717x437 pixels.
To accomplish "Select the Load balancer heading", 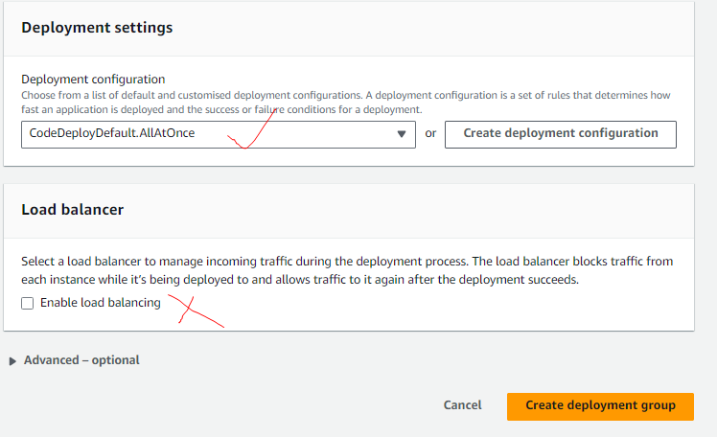I will (x=72, y=209).
